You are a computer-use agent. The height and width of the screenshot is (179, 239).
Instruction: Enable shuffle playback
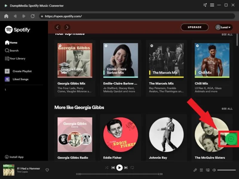click(106, 168)
